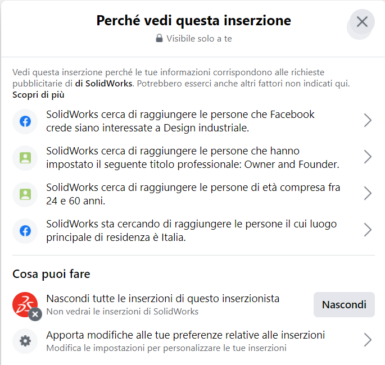Click the gear icon for ad preferences
This screenshot has width=385, height=365.
coord(25,341)
